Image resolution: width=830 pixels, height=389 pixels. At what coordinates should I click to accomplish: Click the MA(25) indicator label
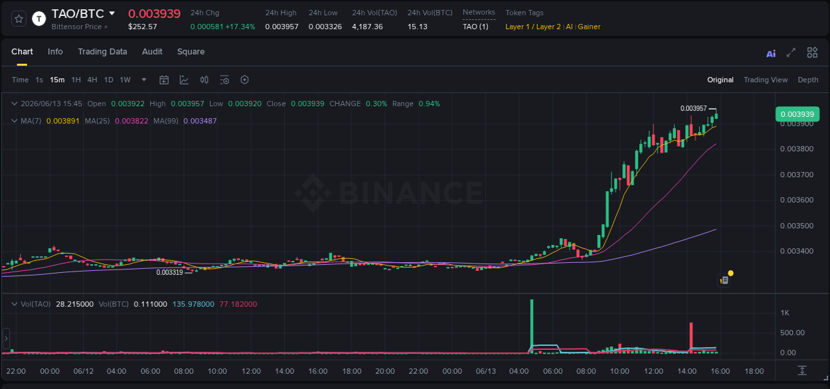tap(98, 121)
